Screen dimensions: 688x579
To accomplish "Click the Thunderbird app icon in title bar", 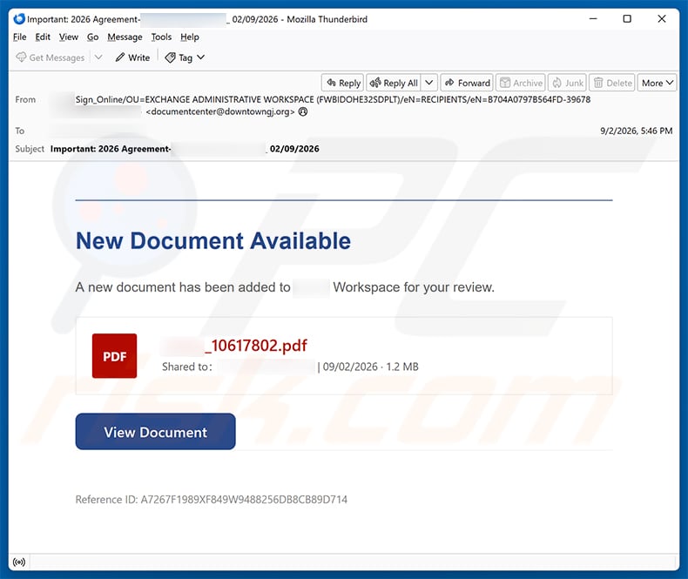I will point(19,19).
